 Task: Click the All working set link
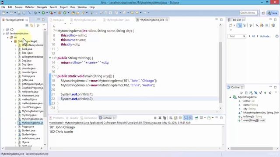pos(253,36)
